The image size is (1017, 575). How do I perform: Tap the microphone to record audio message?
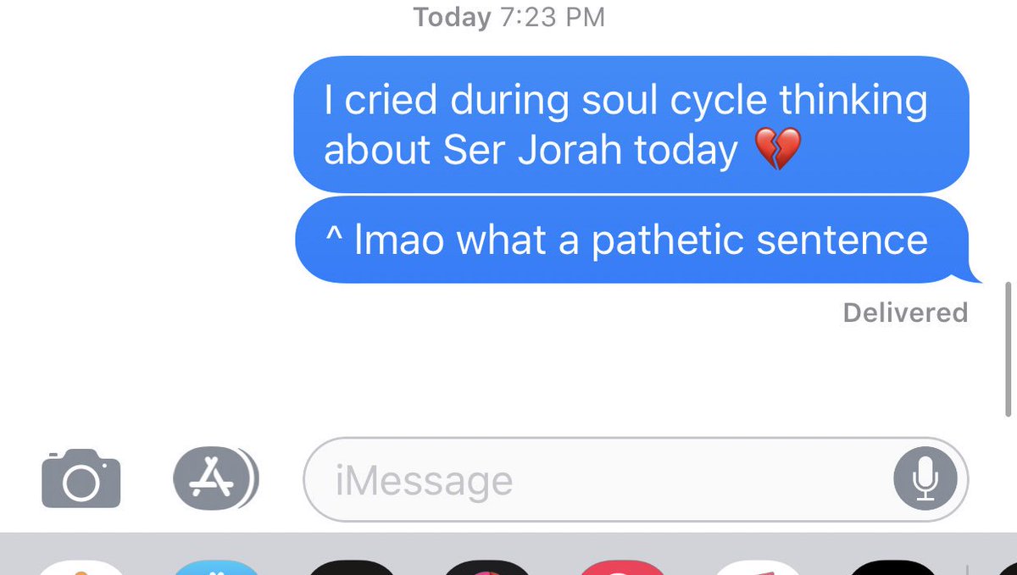coord(925,479)
